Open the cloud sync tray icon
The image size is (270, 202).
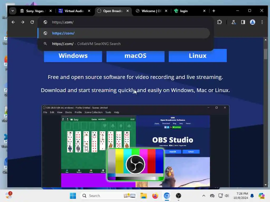[212, 196]
